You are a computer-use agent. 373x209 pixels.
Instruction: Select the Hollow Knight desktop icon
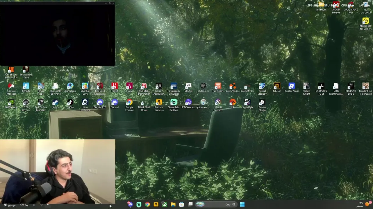coord(306,89)
